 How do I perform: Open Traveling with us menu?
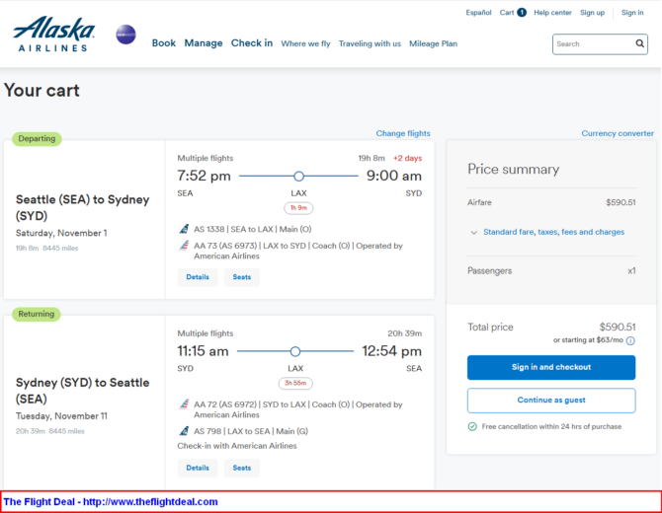click(x=370, y=43)
